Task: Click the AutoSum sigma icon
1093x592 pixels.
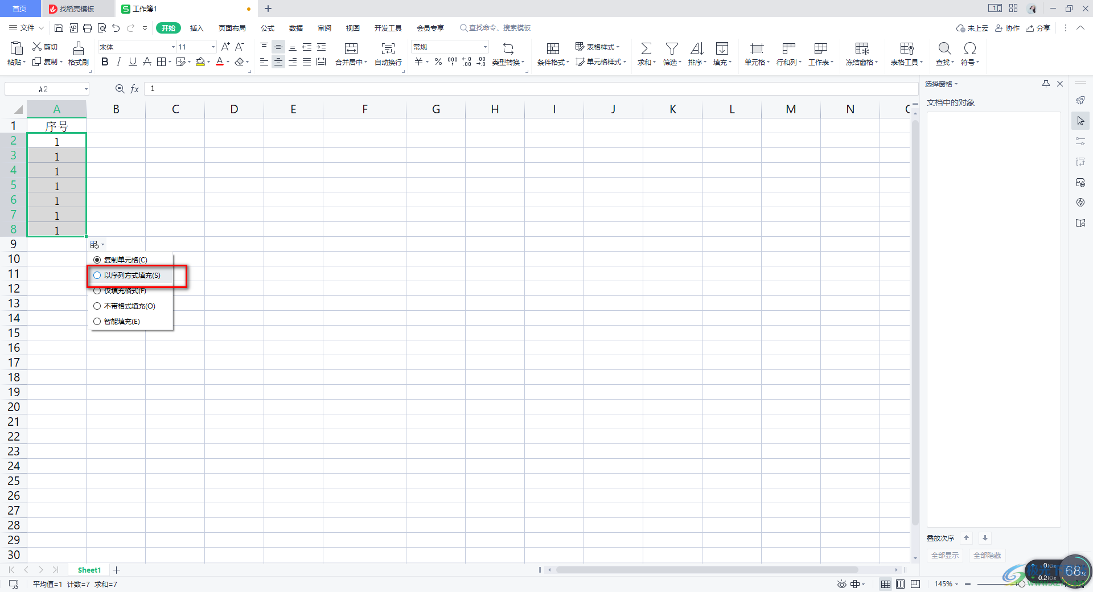Action: pyautogui.click(x=646, y=48)
